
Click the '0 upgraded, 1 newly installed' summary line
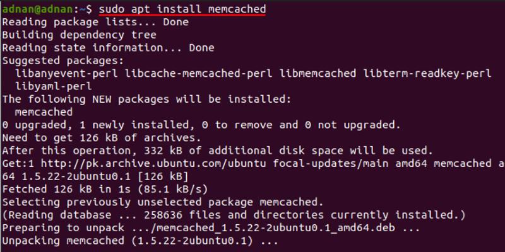(x=201, y=125)
